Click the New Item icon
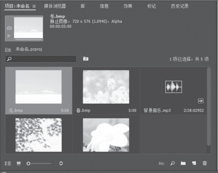The image size is (218, 173). [194, 163]
